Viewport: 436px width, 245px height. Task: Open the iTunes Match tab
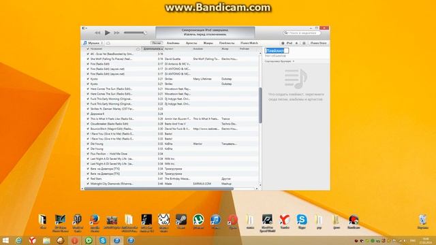tap(249, 43)
